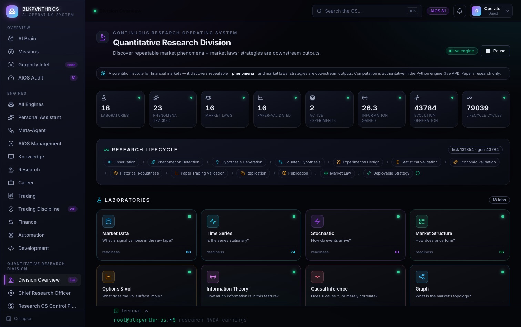Open Graphify Intel page
521x327 pixels.
43,65
